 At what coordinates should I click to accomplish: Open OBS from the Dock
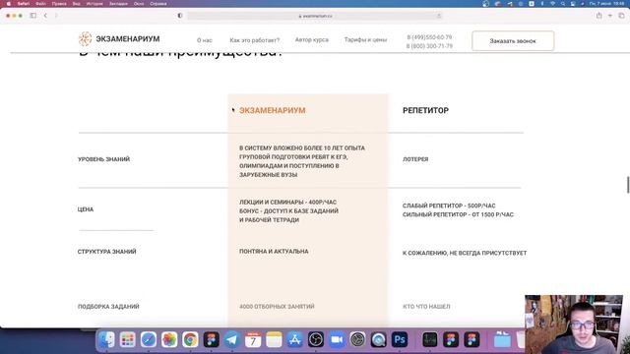coord(315,339)
